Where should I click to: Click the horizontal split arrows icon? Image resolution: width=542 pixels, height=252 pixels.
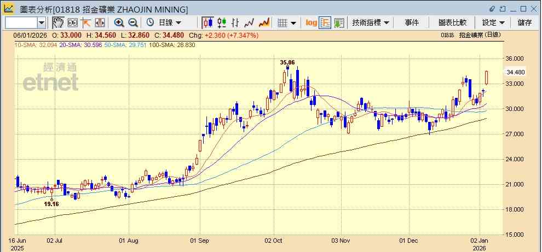click(x=100, y=23)
